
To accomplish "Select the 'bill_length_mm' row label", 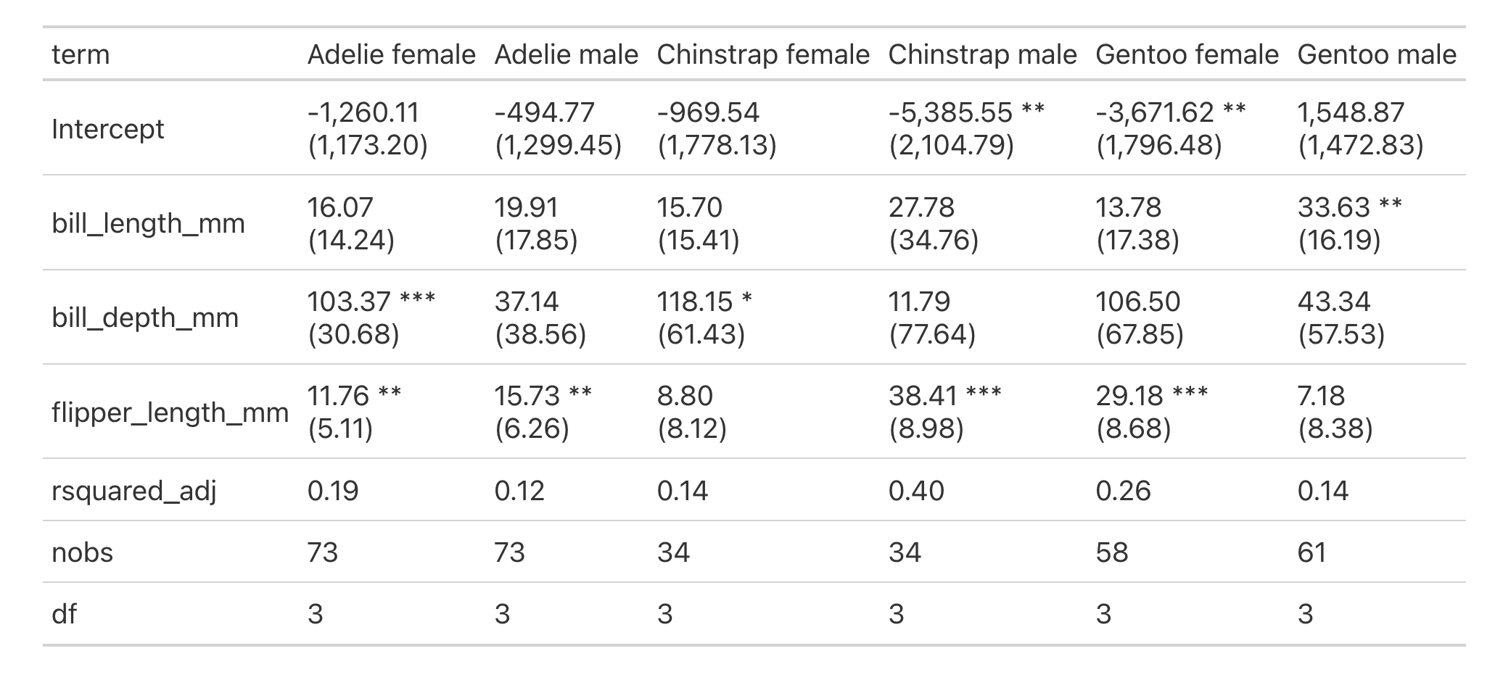I will (x=148, y=223).
